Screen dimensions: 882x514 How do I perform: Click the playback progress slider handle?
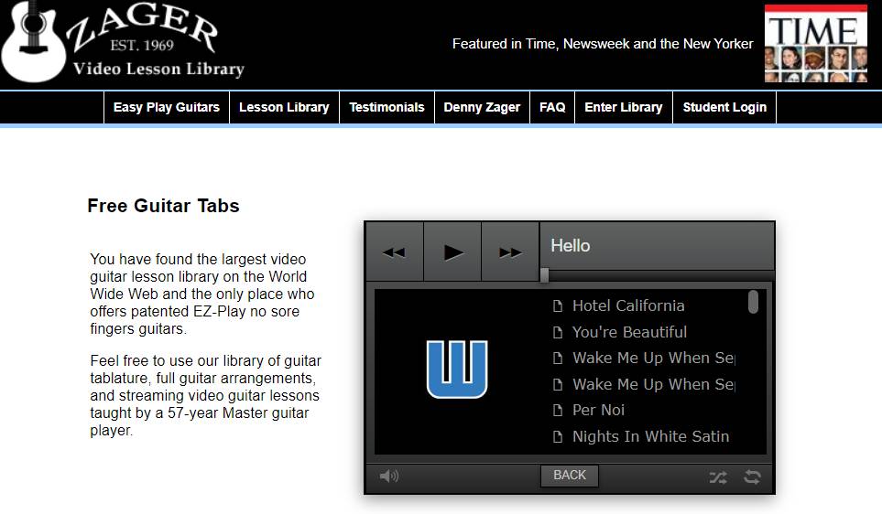(544, 275)
